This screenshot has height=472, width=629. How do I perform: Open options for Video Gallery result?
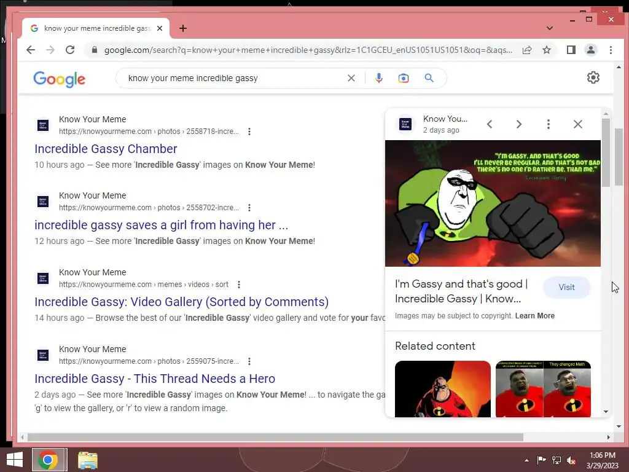[239, 284]
